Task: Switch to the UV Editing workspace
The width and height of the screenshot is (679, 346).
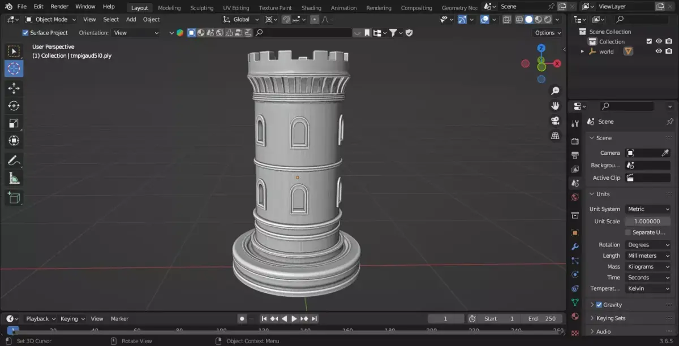Action: pos(236,8)
